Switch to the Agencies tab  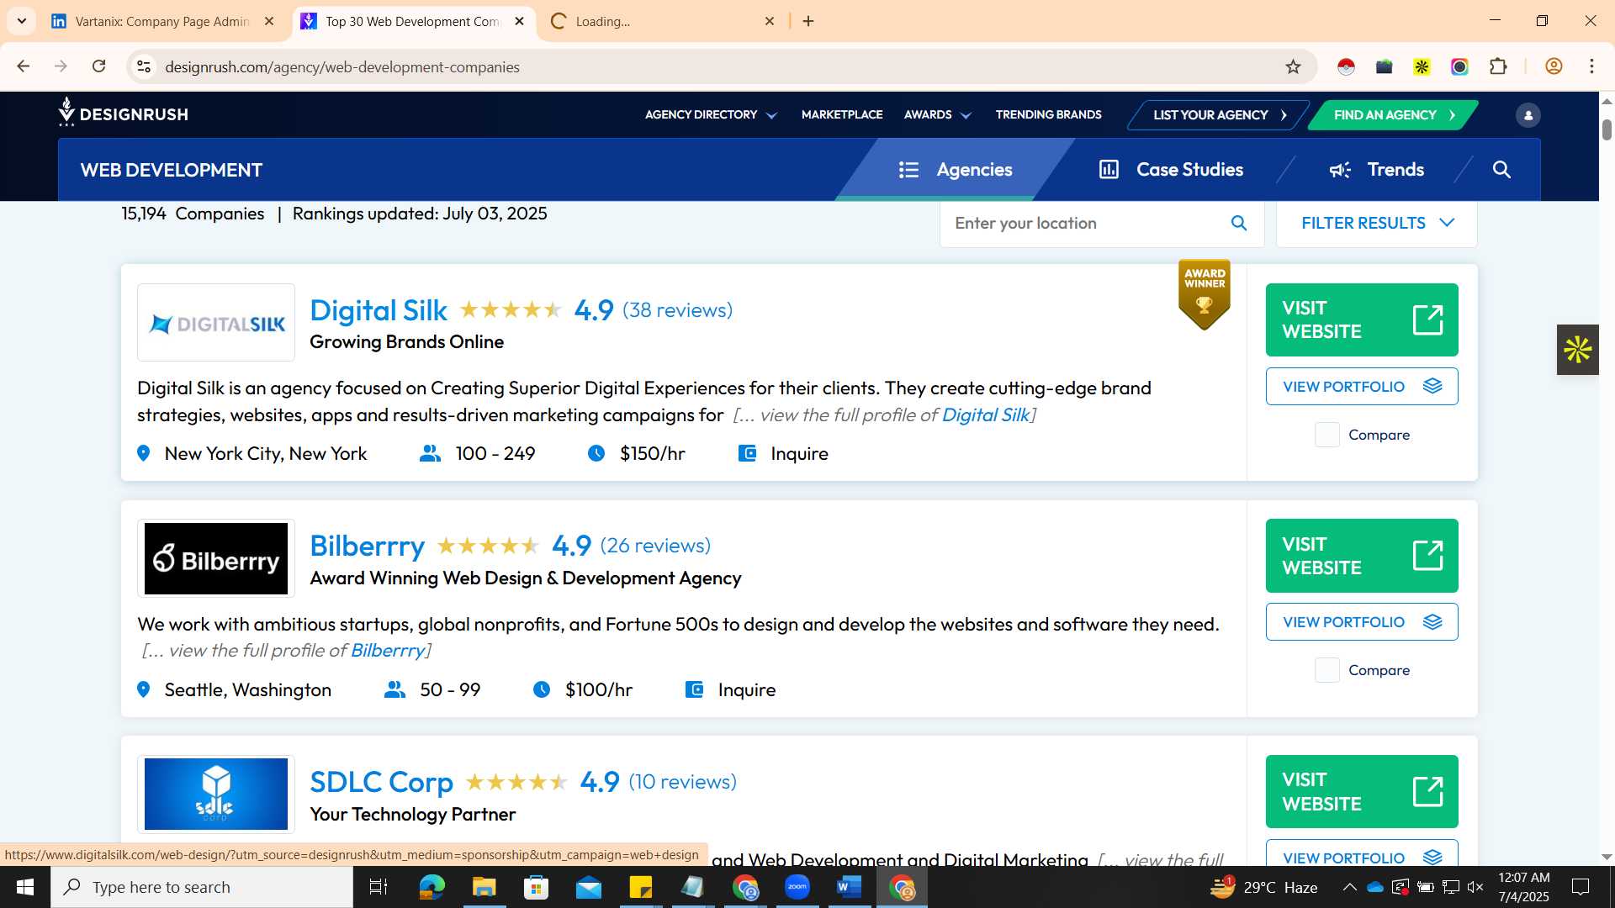955,170
